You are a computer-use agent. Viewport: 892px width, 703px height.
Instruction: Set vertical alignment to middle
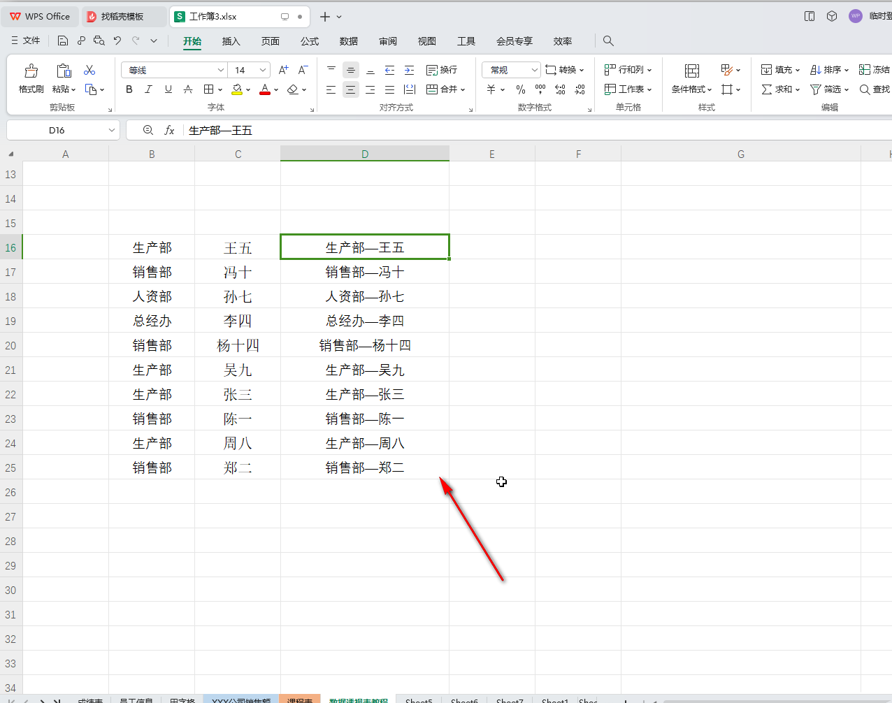[351, 70]
